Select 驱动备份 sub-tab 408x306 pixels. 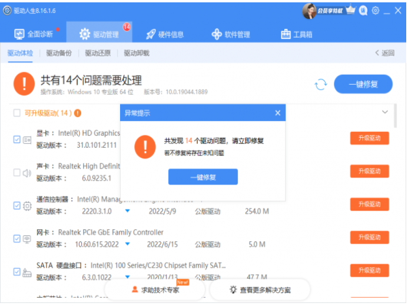[x=59, y=54]
